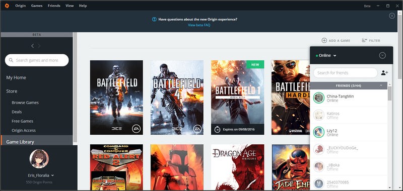This screenshot has height=191, width=403.
Task: Select the Jade Empire game tile
Action: [x=291, y=167]
